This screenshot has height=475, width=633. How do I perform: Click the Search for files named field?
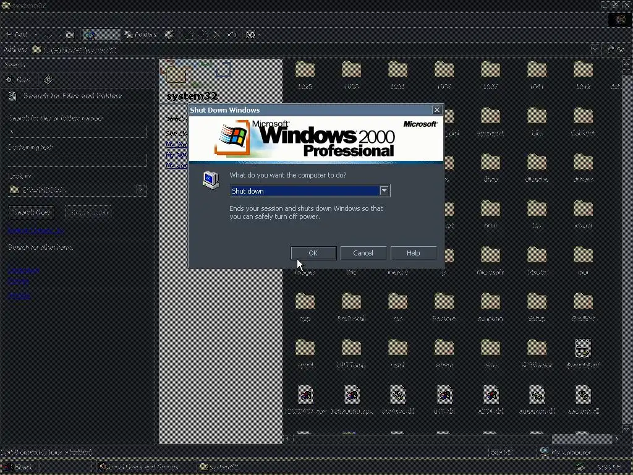pos(77,131)
